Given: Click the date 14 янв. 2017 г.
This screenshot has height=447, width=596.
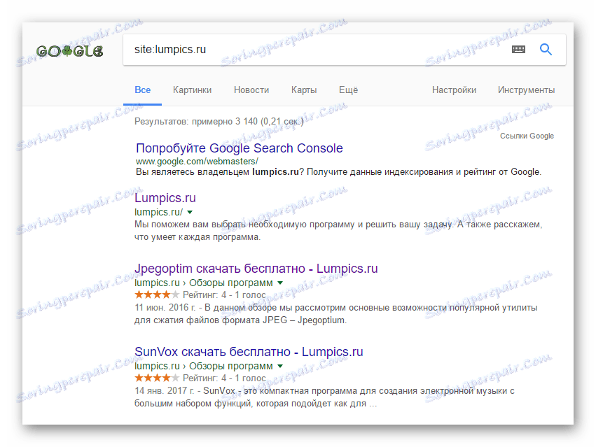Looking at the screenshot, I should pyautogui.click(x=164, y=391).
